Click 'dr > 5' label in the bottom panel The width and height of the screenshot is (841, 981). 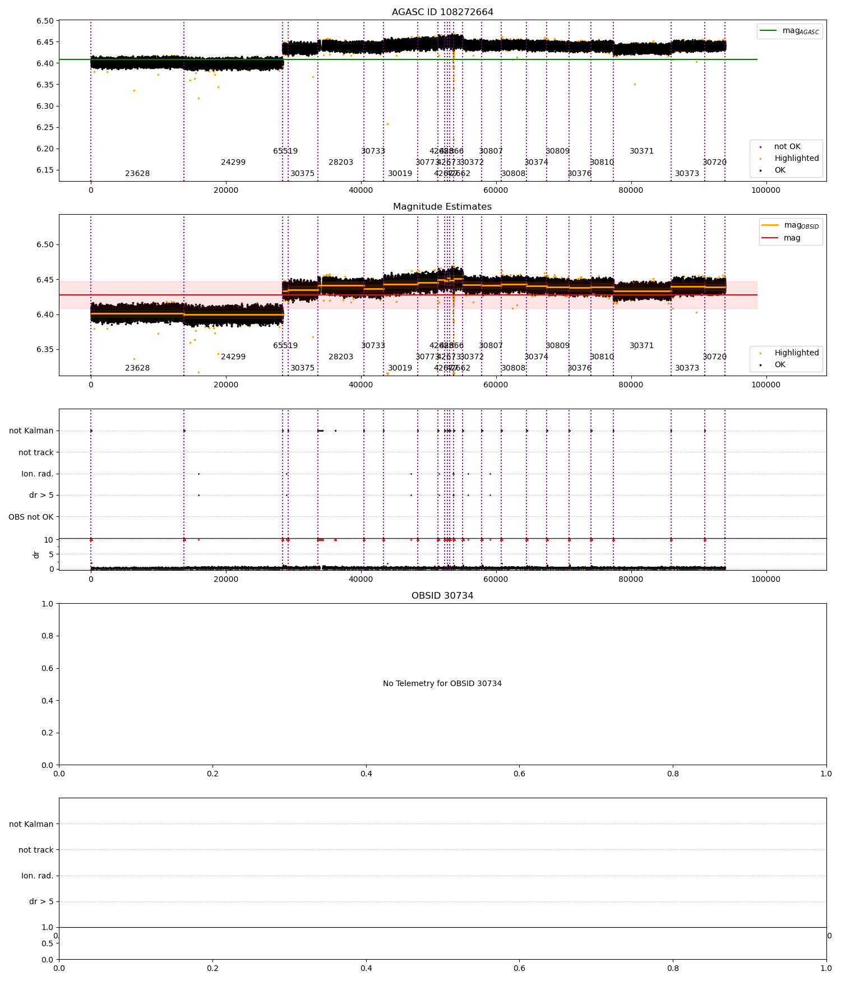[41, 902]
